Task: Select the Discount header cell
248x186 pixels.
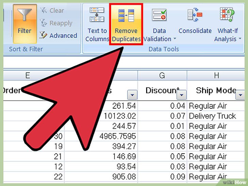Action: tap(162, 91)
